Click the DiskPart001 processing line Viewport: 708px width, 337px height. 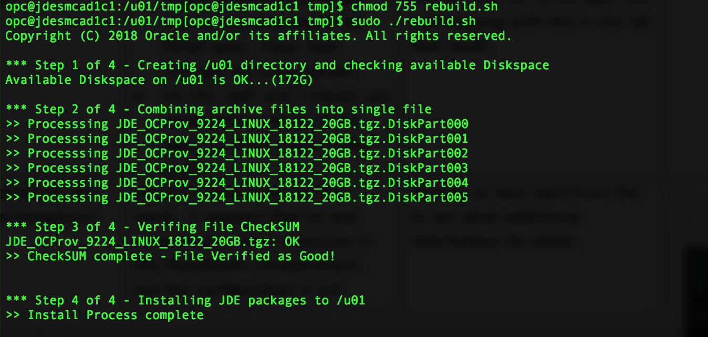237,139
